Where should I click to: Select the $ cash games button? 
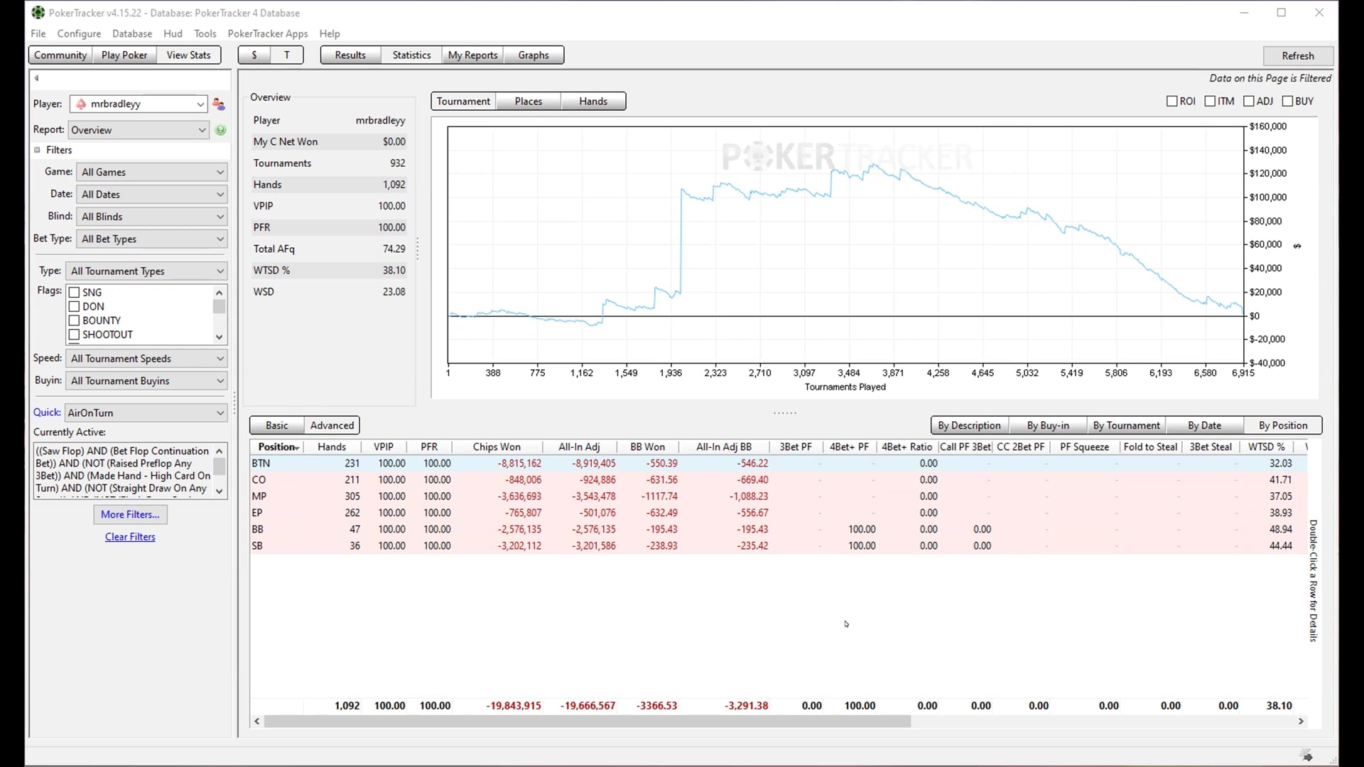[x=254, y=55]
